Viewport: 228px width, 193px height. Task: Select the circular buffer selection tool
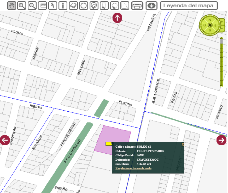[94, 6]
